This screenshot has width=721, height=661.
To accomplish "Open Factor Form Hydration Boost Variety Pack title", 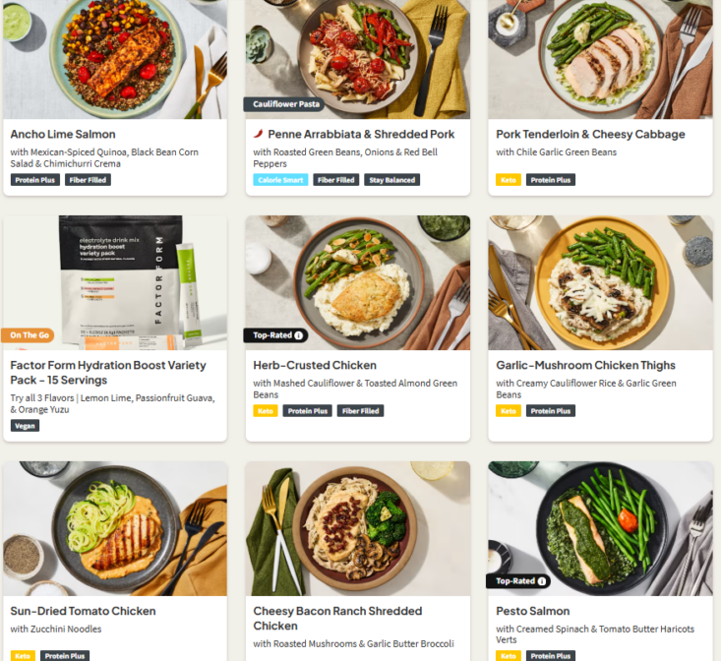I will point(108,373).
